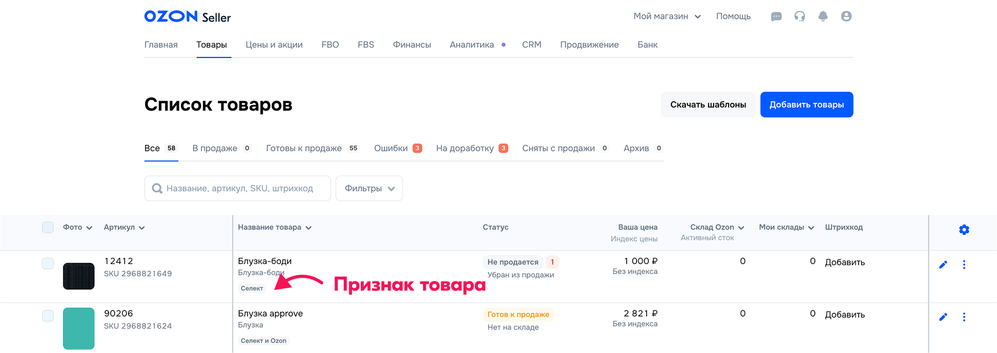Click the Убран из продажи text
997x353 pixels.
click(x=520, y=275)
